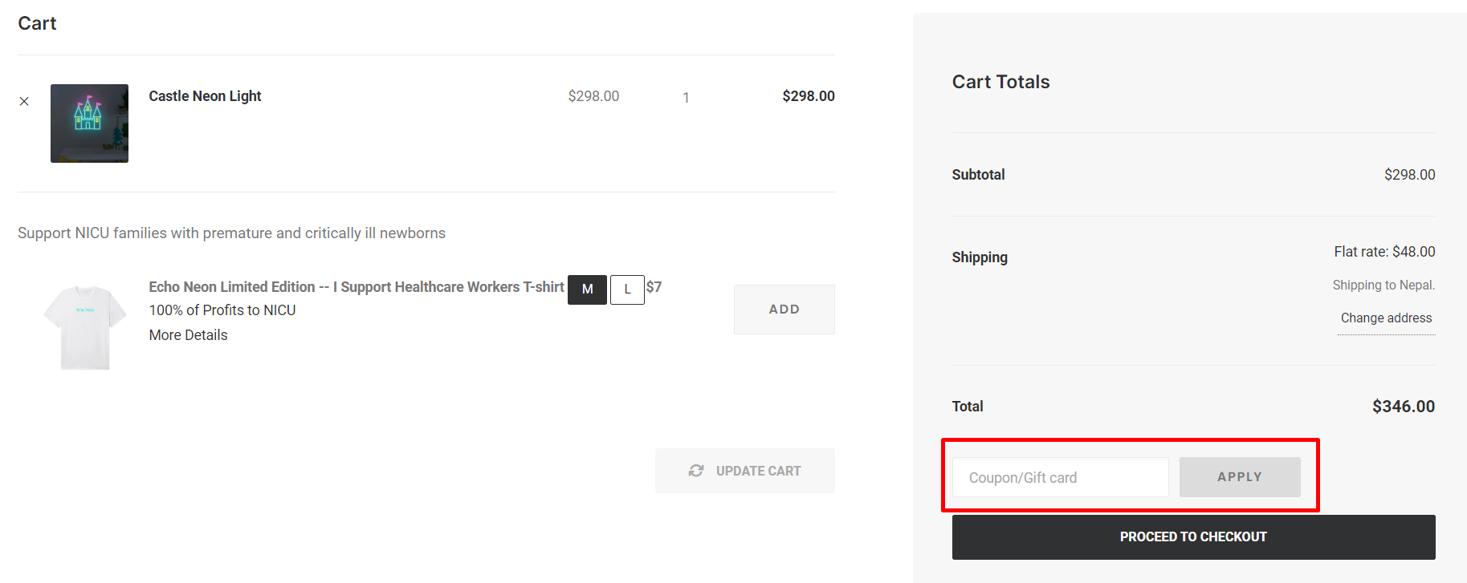This screenshot has width=1467, height=583.
Task: Click the 100% of Profits to NICU text
Action: tap(222, 310)
